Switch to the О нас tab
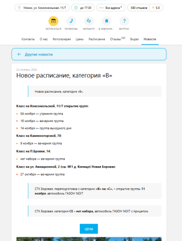Image resolution: width=182 pixels, height=241 pixels. pos(44,39)
